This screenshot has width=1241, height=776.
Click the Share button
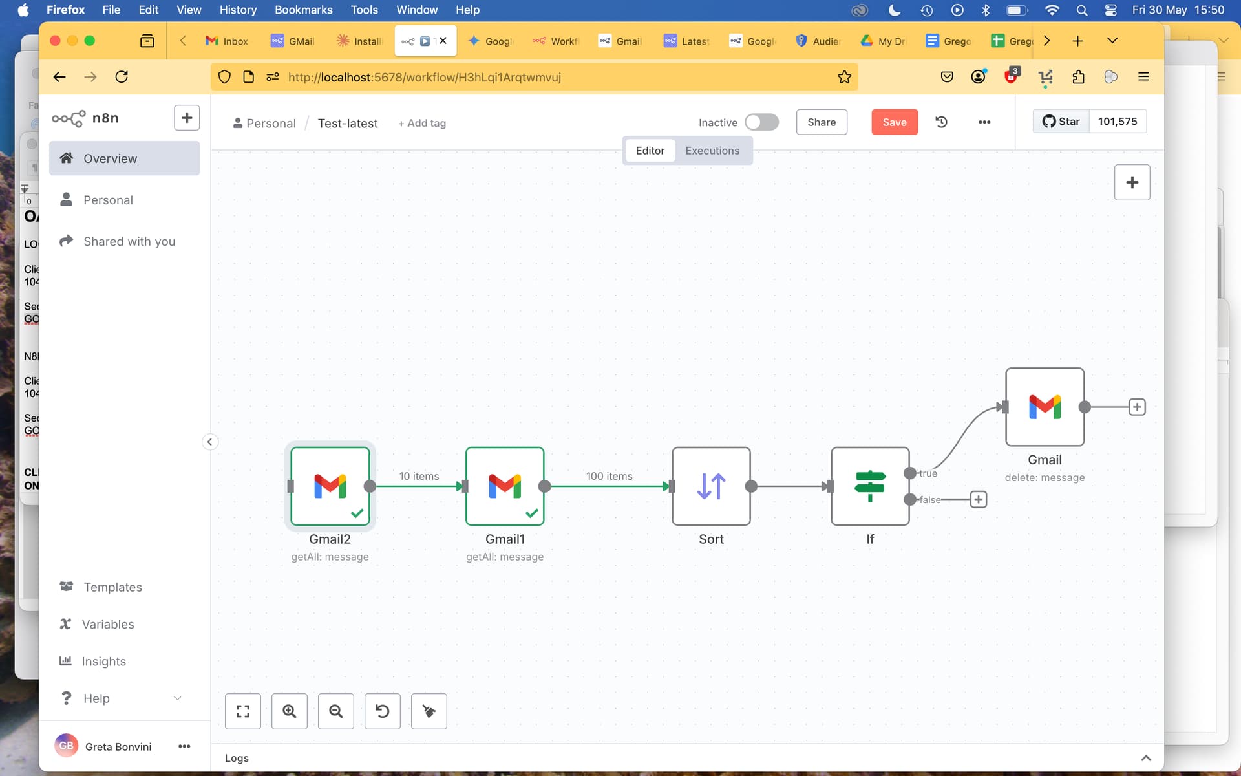pos(822,122)
